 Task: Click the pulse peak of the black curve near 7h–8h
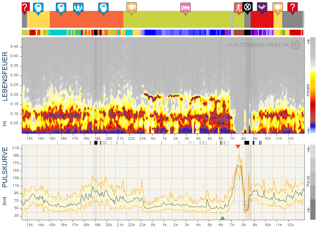click(239, 165)
